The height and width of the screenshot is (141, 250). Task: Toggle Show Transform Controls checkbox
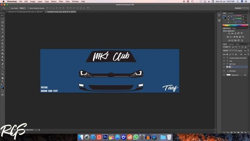click(x=29, y=8)
